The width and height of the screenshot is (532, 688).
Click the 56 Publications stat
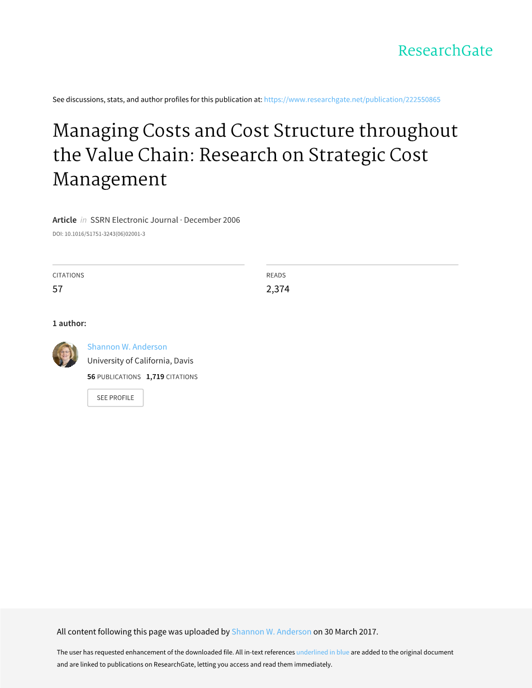tap(114, 377)
